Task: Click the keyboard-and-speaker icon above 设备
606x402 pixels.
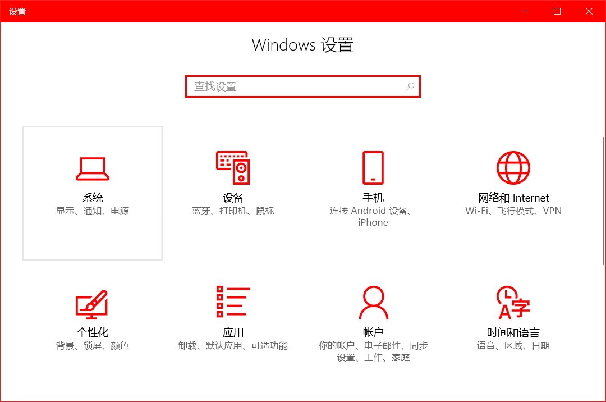Action: [x=232, y=167]
